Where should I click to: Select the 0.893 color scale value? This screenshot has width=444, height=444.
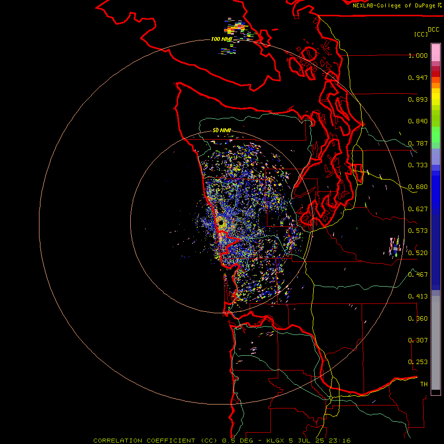click(x=418, y=99)
